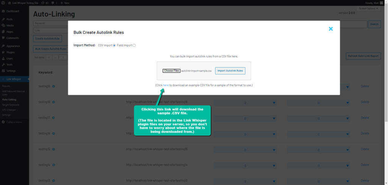Open settings gear for testing16 keyword
The image size is (388, 185).
click(x=53, y=133)
